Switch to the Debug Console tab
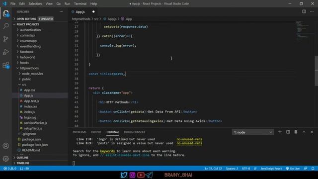 click(x=135, y=132)
